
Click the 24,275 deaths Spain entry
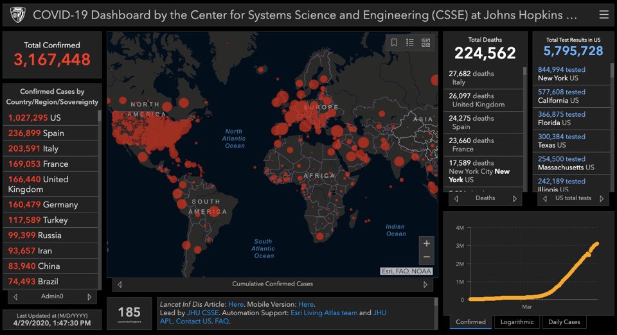[483, 123]
